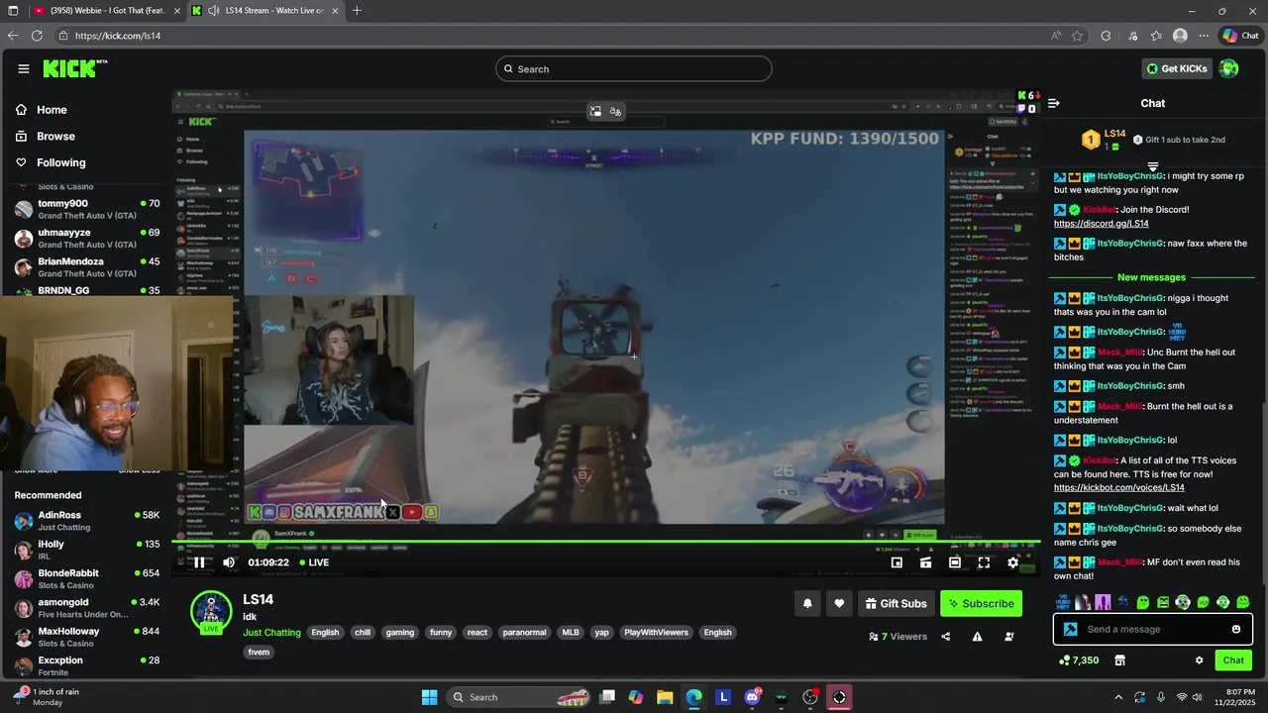The height and width of the screenshot is (713, 1268).
Task: Open video player settings gear
Action: tap(1012, 562)
